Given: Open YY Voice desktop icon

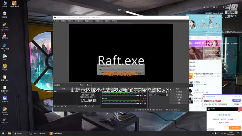Looking at the screenshot, I should [x=5, y=67].
